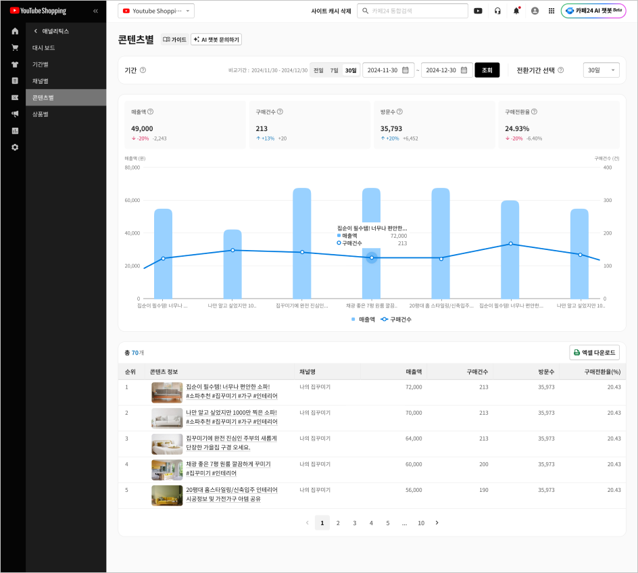Screen dimensions: 638x573
Task: Select the 전일 period option
Action: click(x=318, y=70)
